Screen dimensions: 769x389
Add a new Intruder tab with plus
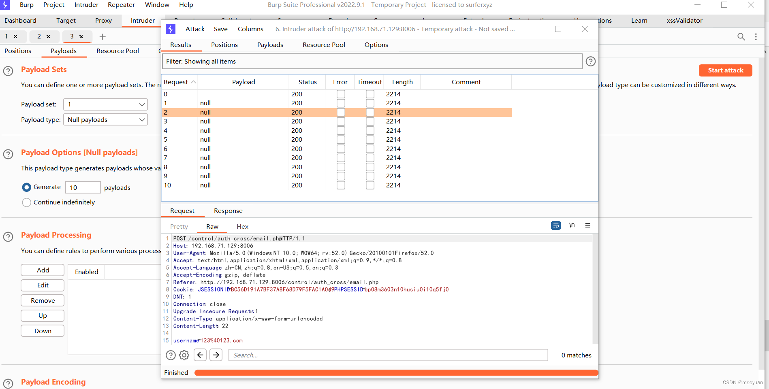[x=103, y=37]
